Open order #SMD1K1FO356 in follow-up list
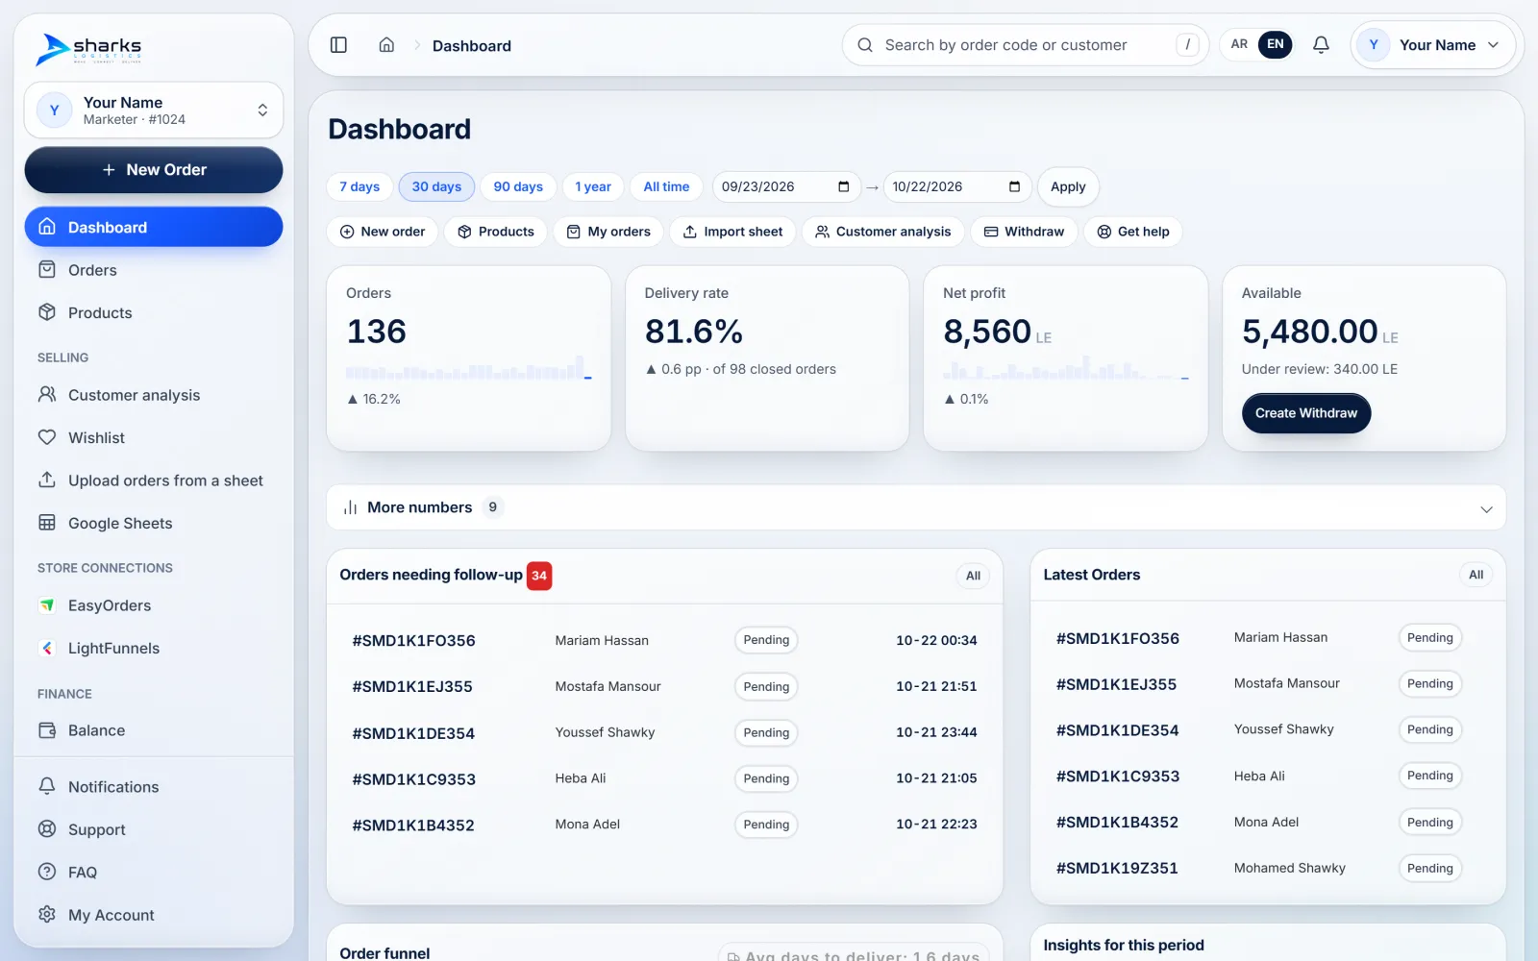This screenshot has width=1538, height=961. pyautogui.click(x=413, y=641)
